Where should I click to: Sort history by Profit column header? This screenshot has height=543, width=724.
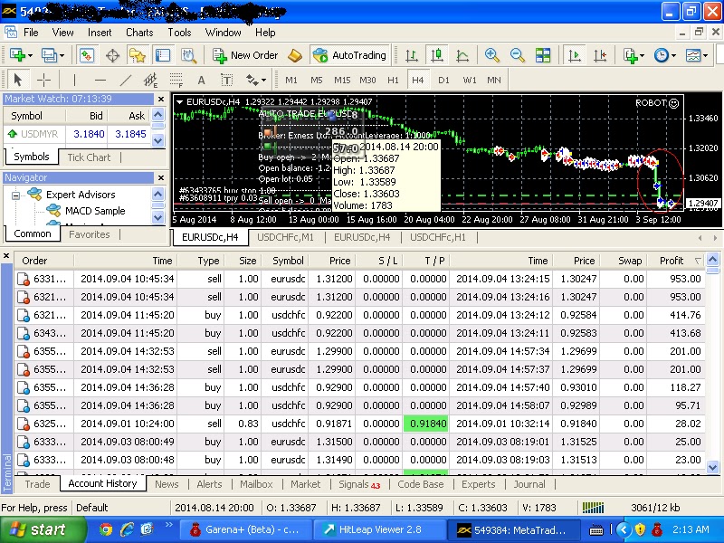[x=672, y=261]
